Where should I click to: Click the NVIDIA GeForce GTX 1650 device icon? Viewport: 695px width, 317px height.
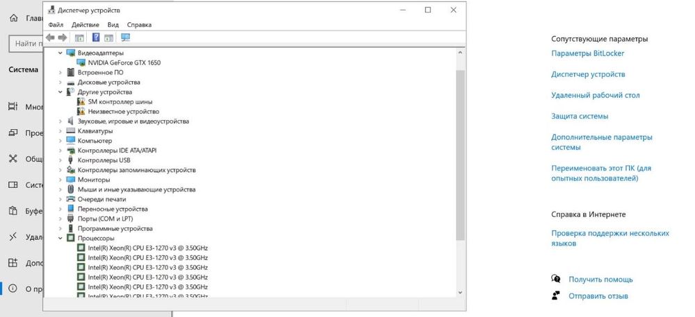click(81, 62)
